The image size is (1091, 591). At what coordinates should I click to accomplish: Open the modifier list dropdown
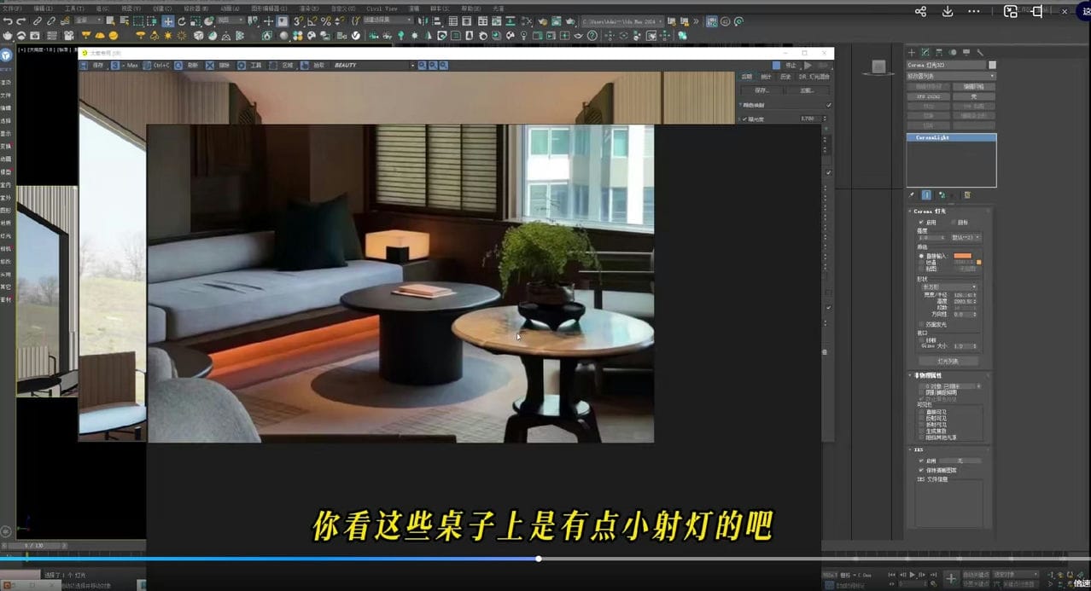951,76
